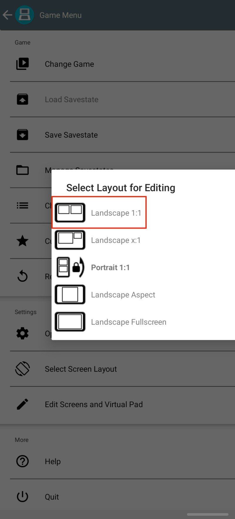Pick the Landscape Fullscreen layout icon

[70, 322]
